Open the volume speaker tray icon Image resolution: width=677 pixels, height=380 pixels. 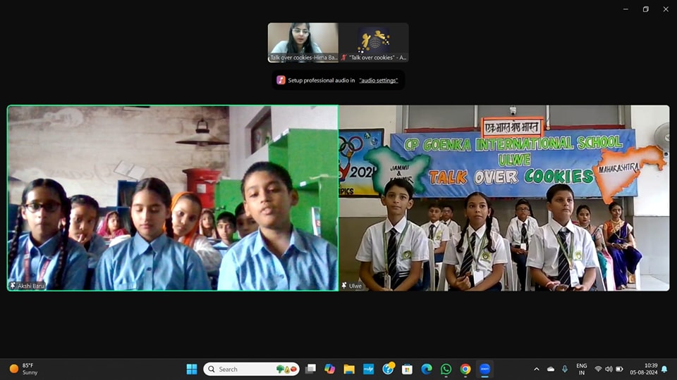609,369
